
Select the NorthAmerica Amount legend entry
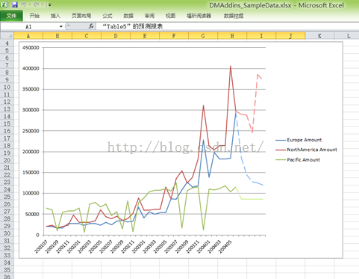click(307, 150)
